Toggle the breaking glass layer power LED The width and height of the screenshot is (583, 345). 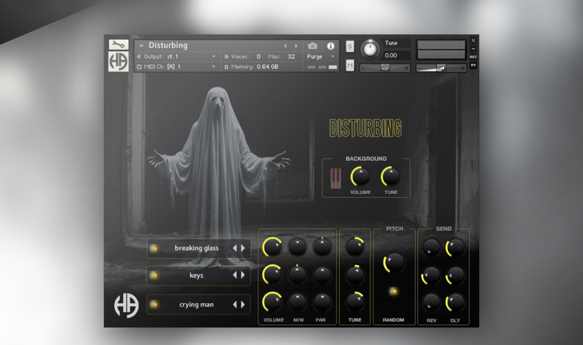[154, 248]
